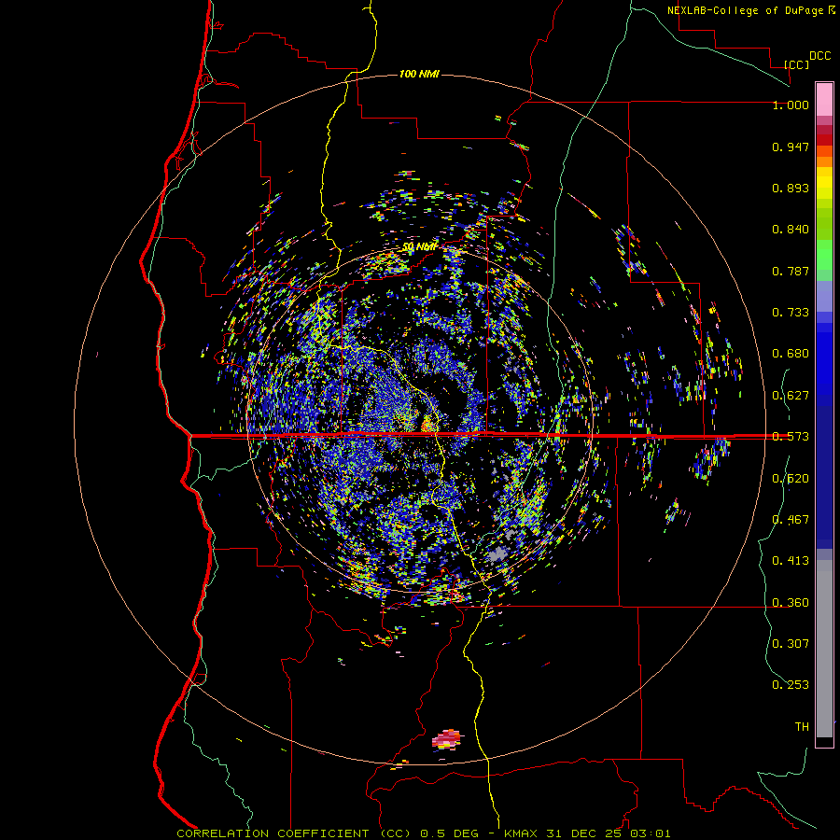The image size is (840, 840).
Task: Pick the pink color band at top of scale
Action: click(x=824, y=100)
